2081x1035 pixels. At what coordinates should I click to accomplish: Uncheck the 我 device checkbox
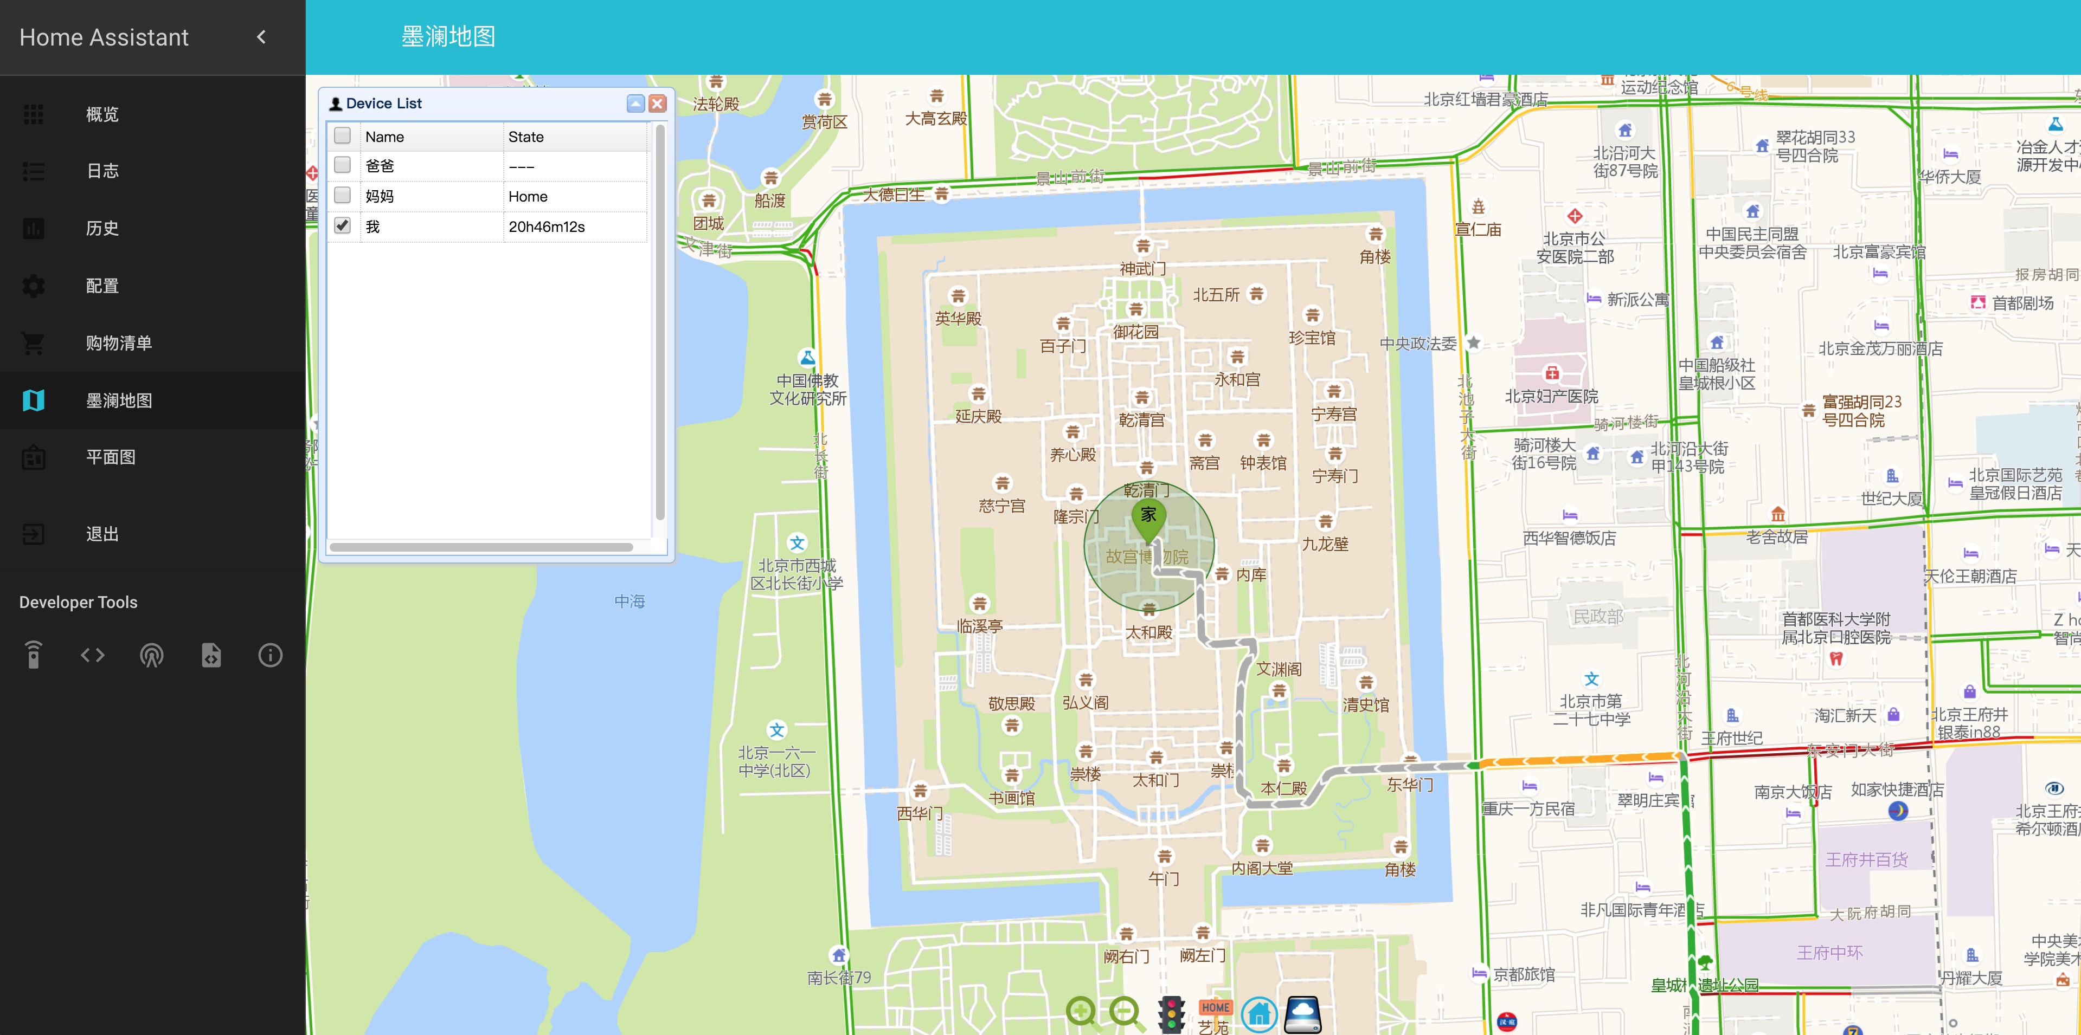pyautogui.click(x=343, y=226)
